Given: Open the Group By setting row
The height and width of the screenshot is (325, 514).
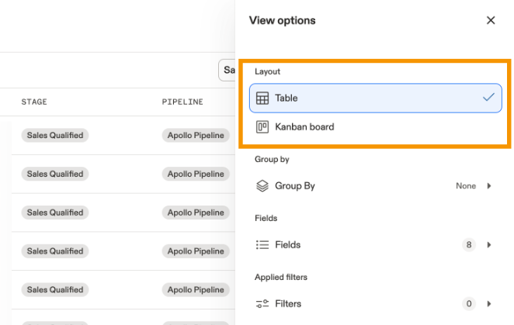Looking at the screenshot, I should tap(375, 185).
